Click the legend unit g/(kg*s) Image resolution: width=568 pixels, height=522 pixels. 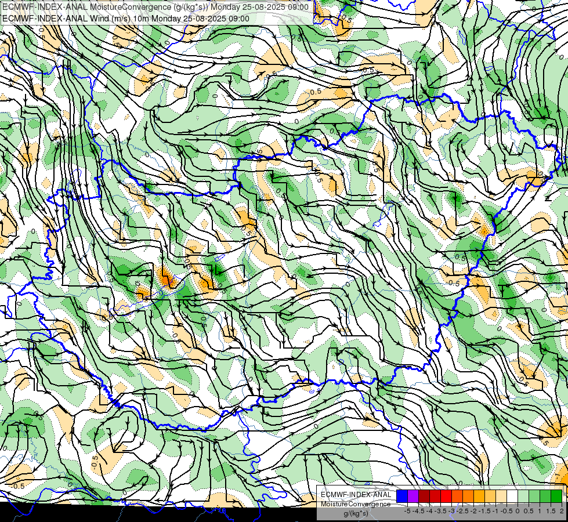point(356,513)
